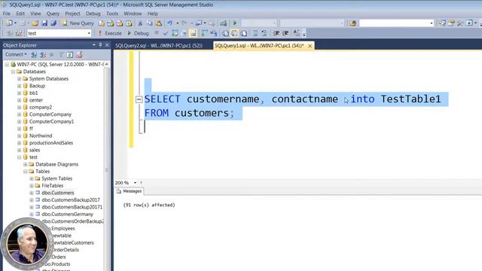Viewport: 482px width, 271px height.
Task: Open the Edit menu
Action: click(x=20, y=14)
